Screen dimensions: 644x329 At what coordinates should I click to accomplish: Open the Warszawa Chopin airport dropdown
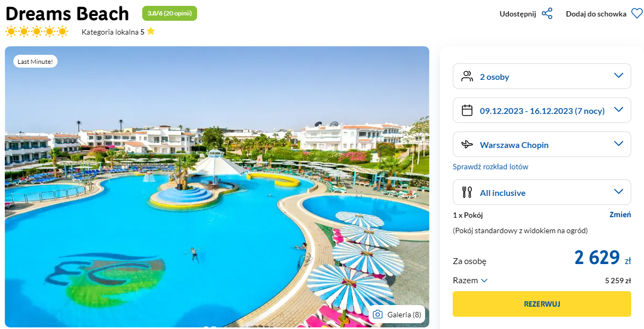(x=542, y=144)
